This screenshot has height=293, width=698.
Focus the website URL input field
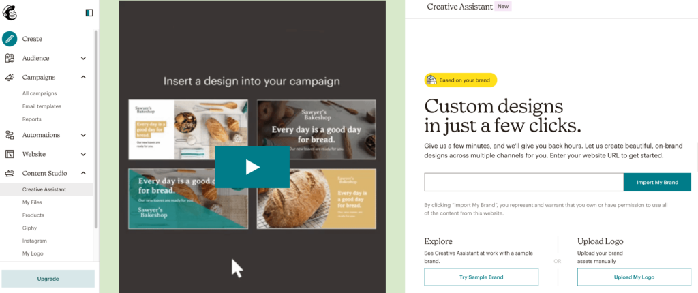point(523,182)
